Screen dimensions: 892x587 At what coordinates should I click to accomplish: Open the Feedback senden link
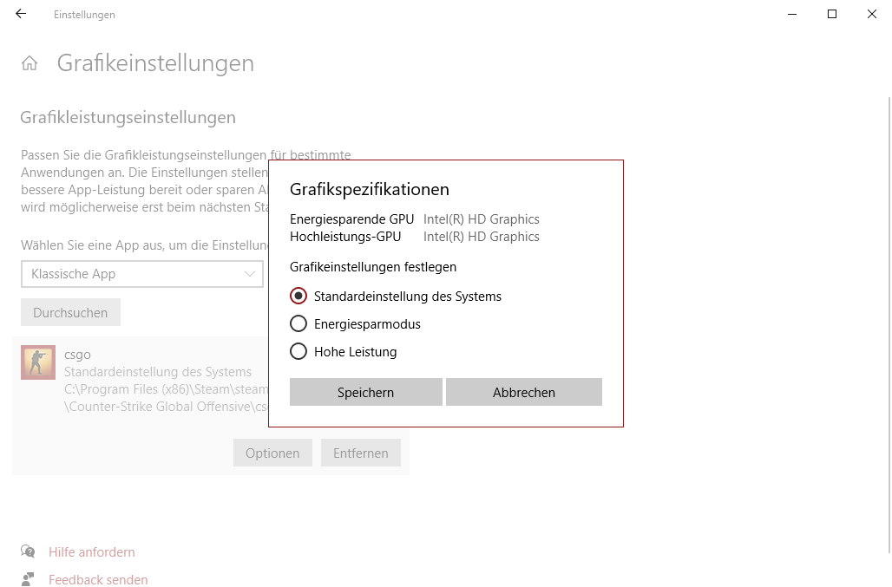coord(98,580)
